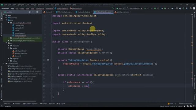
Task: Click the SDK Manager icon in toolbar
Action: click(x=187, y=8)
